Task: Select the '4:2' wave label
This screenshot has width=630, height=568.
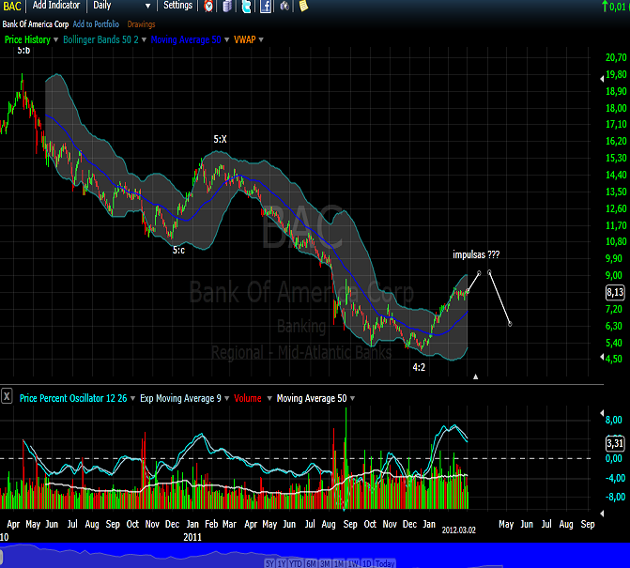Action: point(419,367)
